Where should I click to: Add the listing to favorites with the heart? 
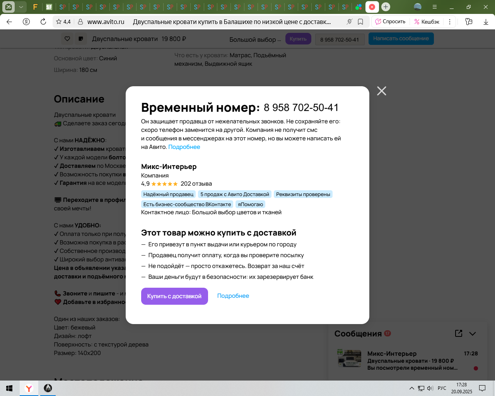coord(67,39)
